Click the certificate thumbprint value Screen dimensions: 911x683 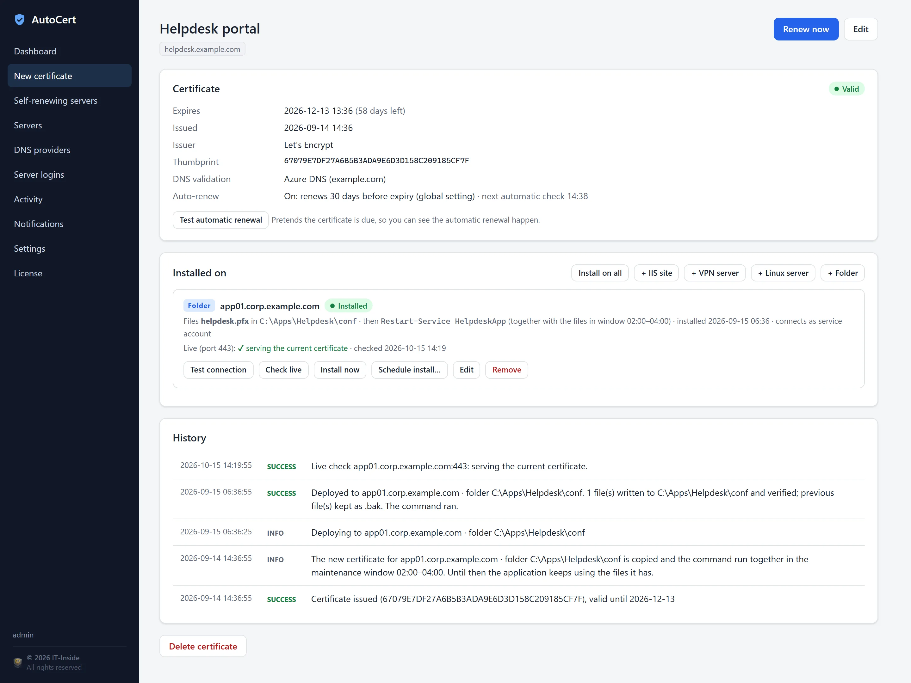point(376,161)
